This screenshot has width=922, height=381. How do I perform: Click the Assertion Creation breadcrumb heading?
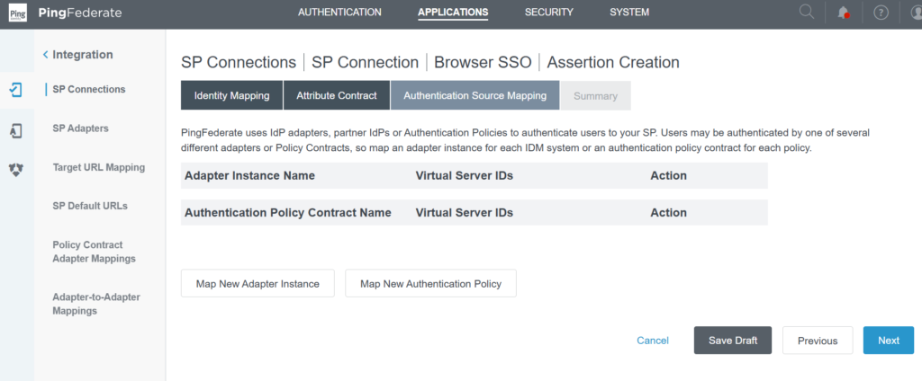[613, 62]
